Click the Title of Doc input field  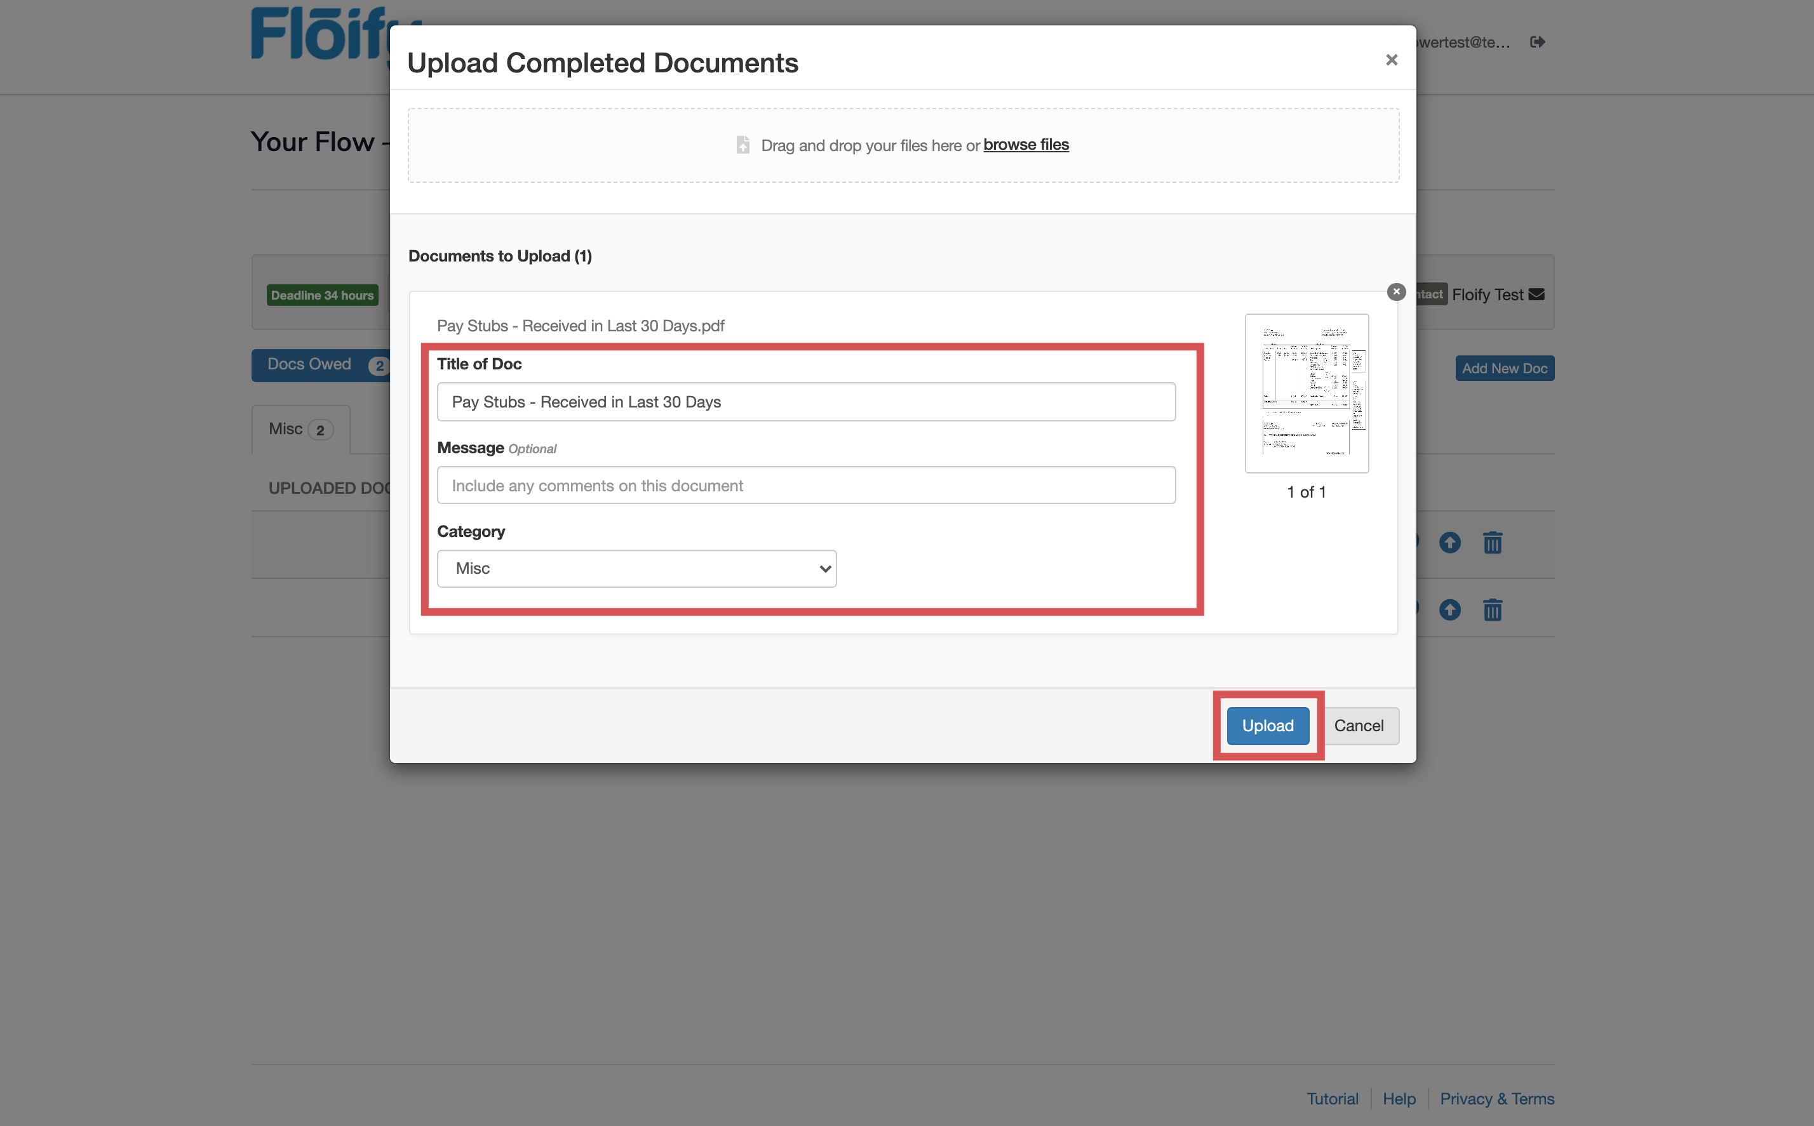pyautogui.click(x=805, y=402)
